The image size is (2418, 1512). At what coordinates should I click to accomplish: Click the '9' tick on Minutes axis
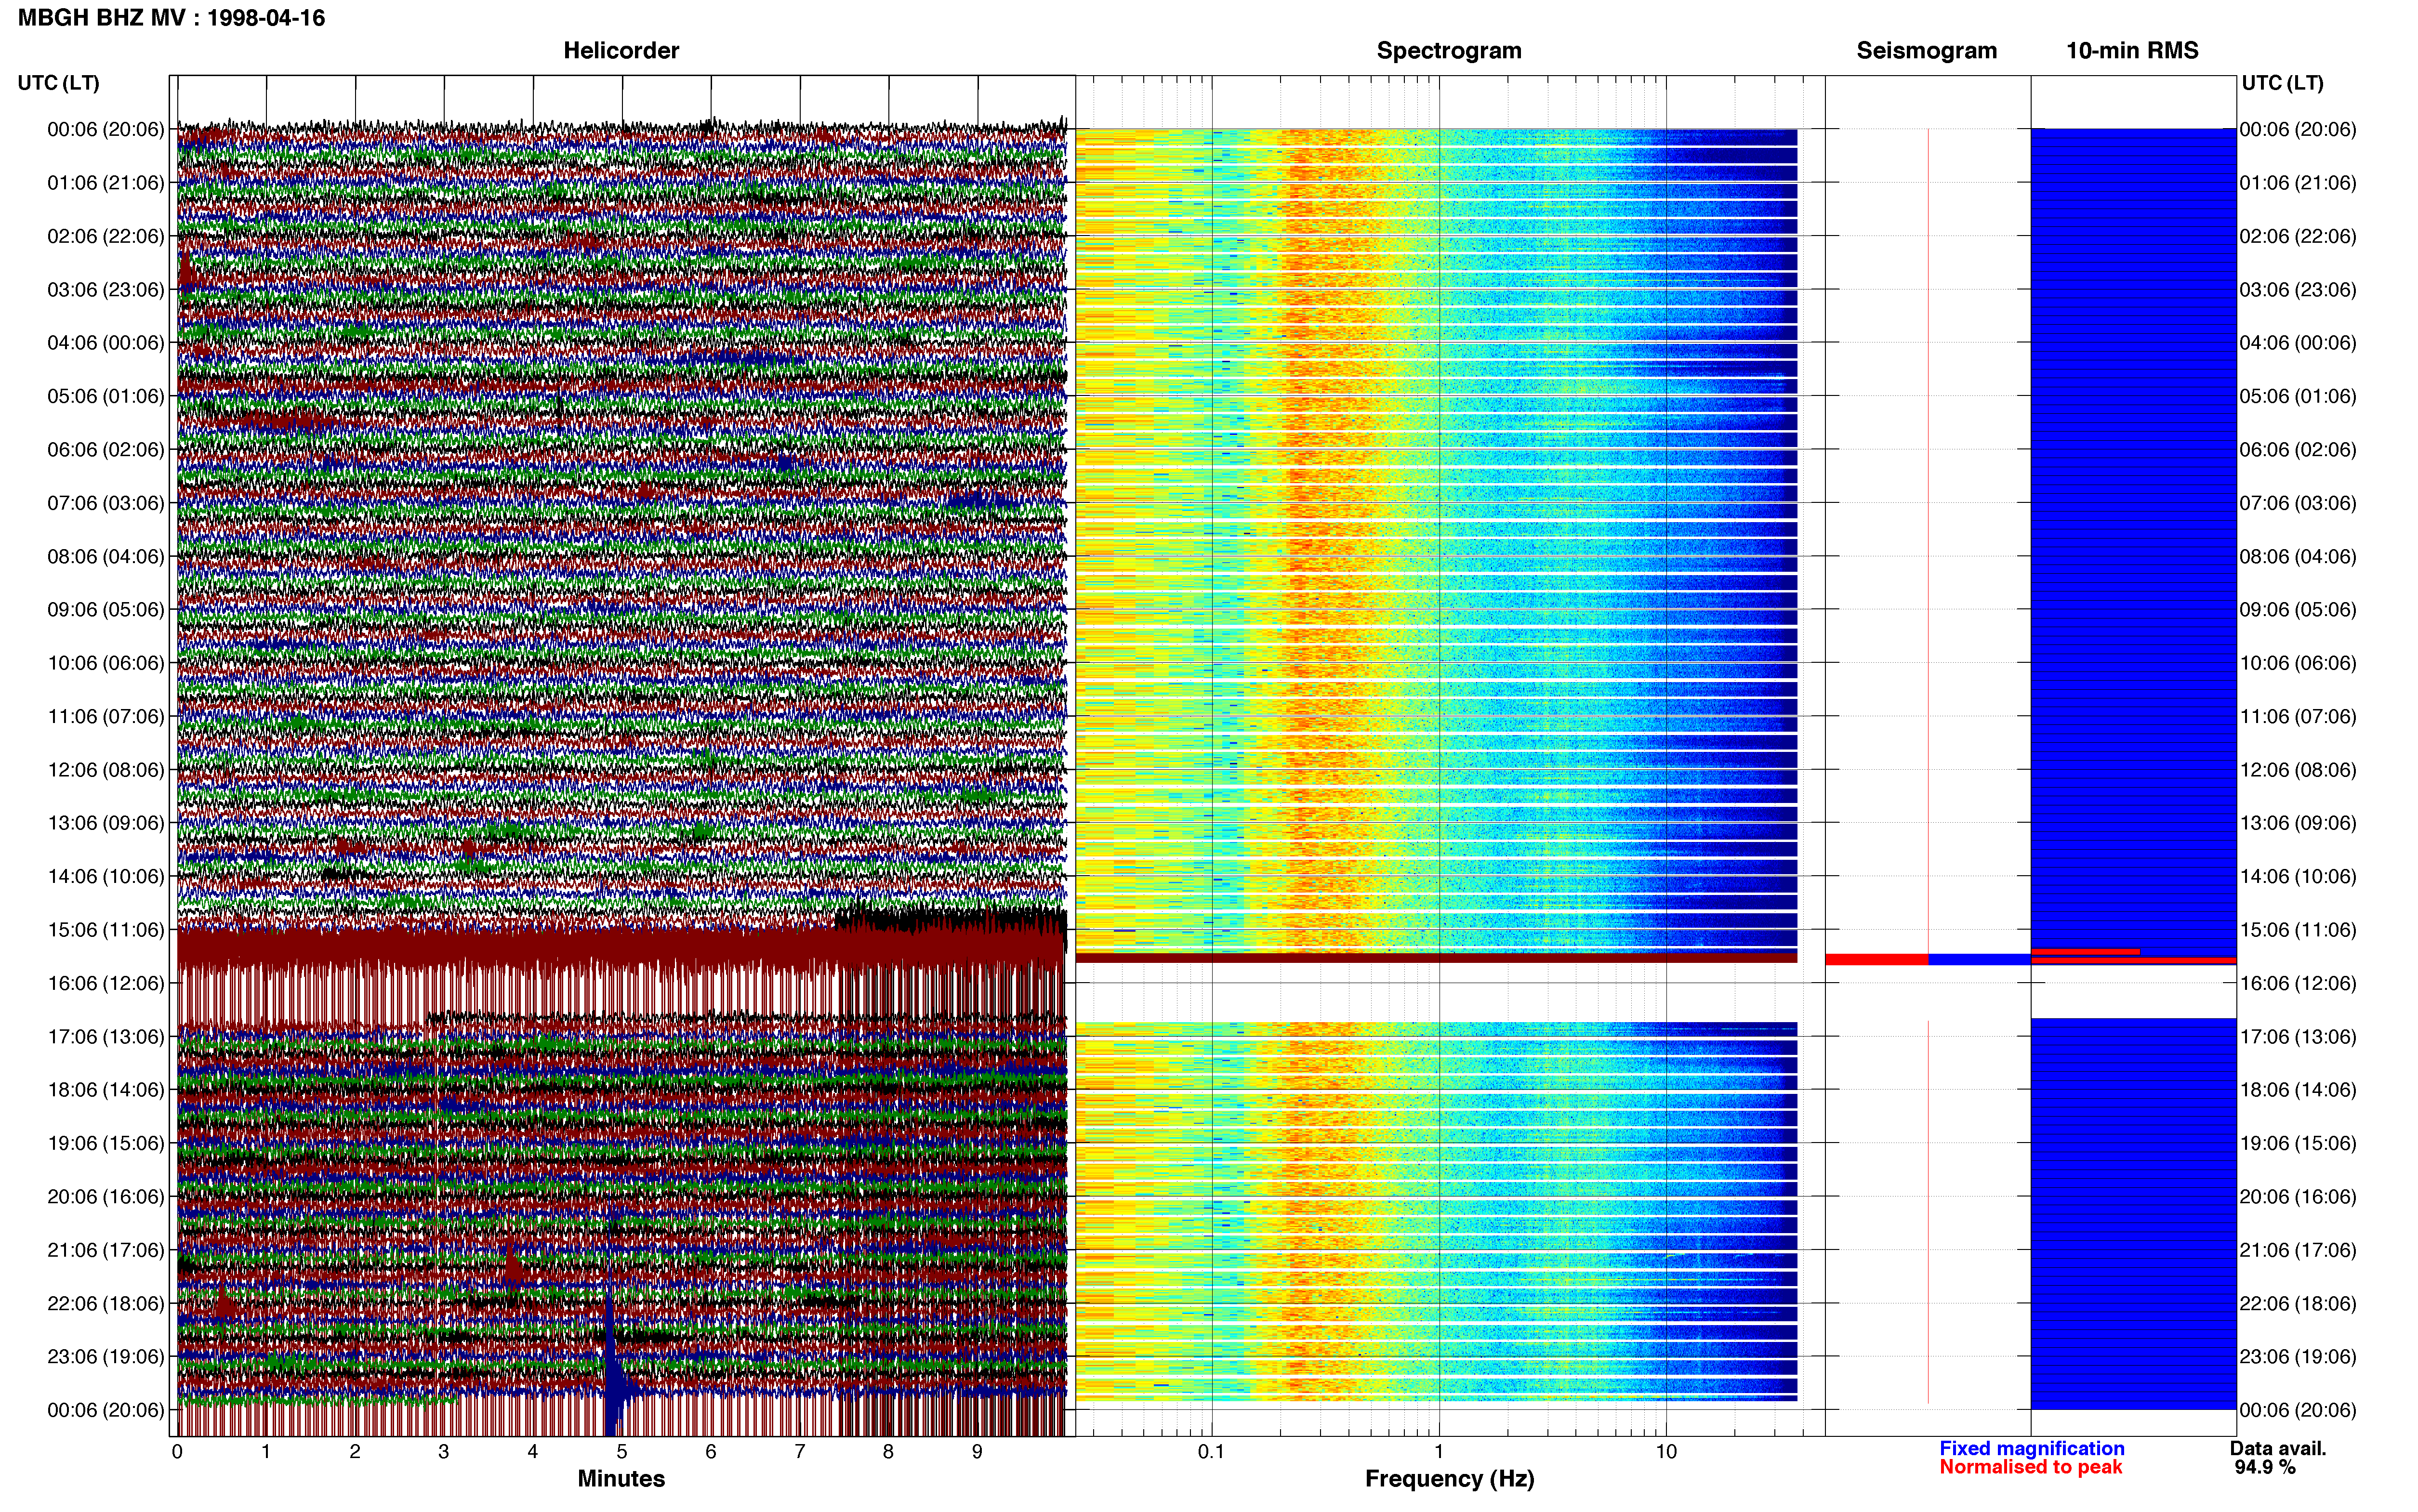tap(977, 1452)
